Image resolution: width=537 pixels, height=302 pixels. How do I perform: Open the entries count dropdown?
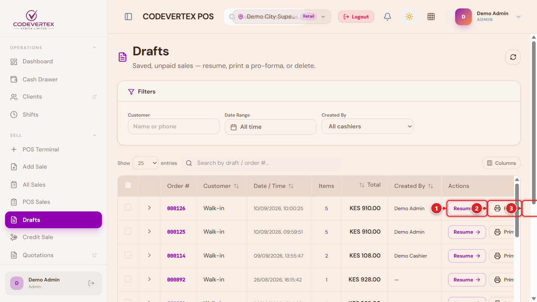(x=146, y=163)
